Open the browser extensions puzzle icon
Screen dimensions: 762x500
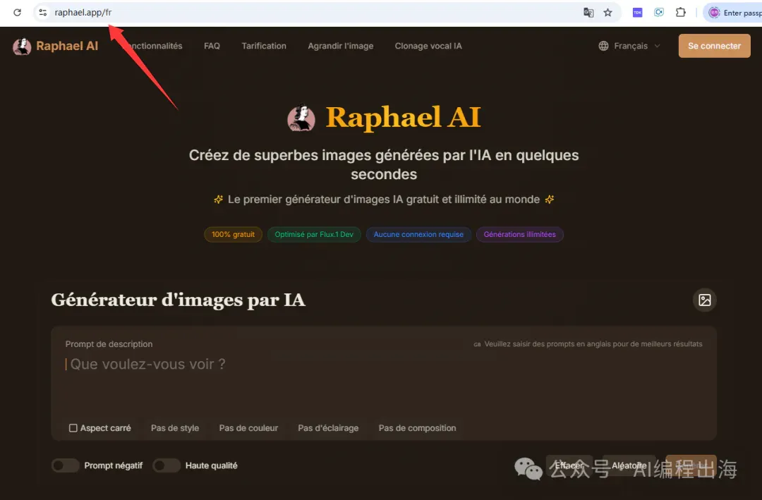point(681,13)
